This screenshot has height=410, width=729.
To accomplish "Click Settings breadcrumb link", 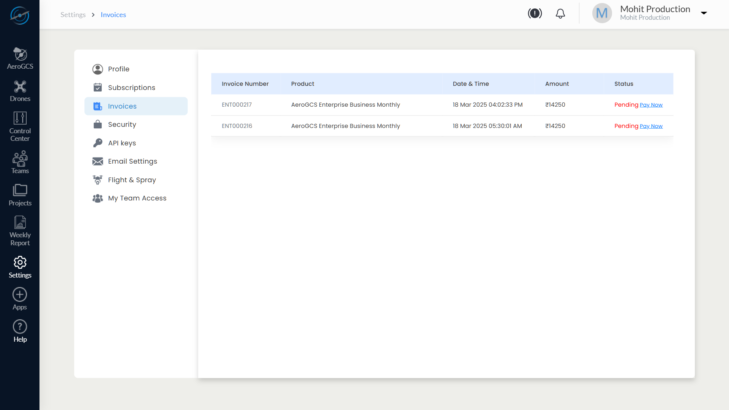I will [73, 15].
